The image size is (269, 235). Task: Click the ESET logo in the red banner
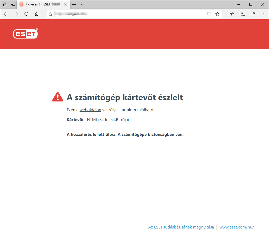click(25, 34)
